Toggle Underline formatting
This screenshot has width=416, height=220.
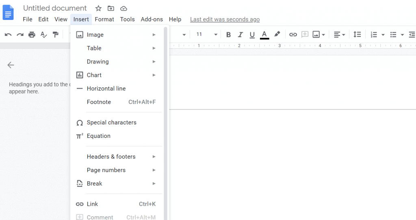(x=252, y=35)
